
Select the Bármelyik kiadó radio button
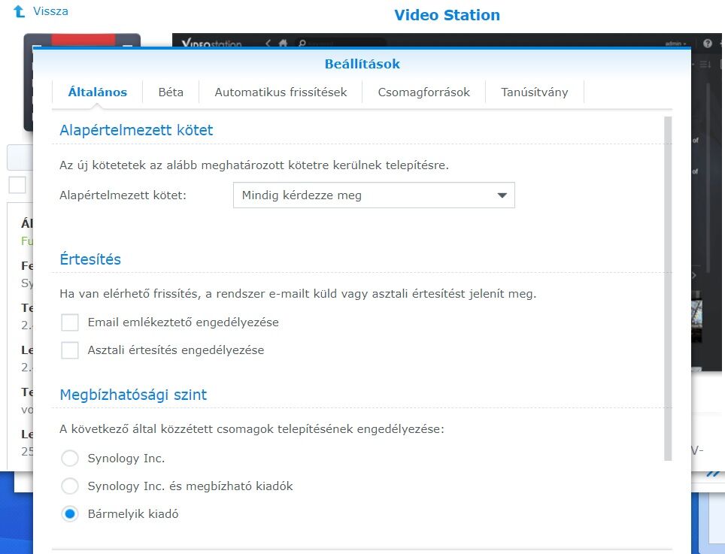70,514
